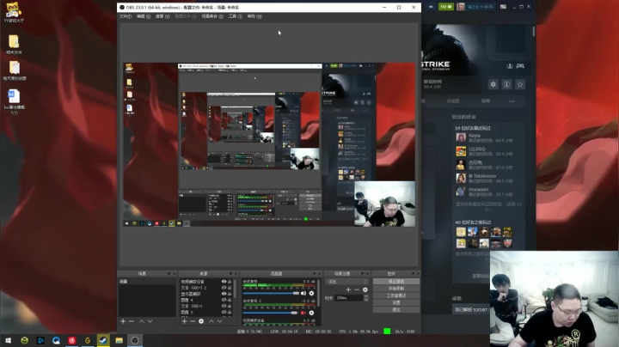Open Steam green notifications badge
Image resolution: width=619 pixels, height=347 pixels.
(446, 7)
